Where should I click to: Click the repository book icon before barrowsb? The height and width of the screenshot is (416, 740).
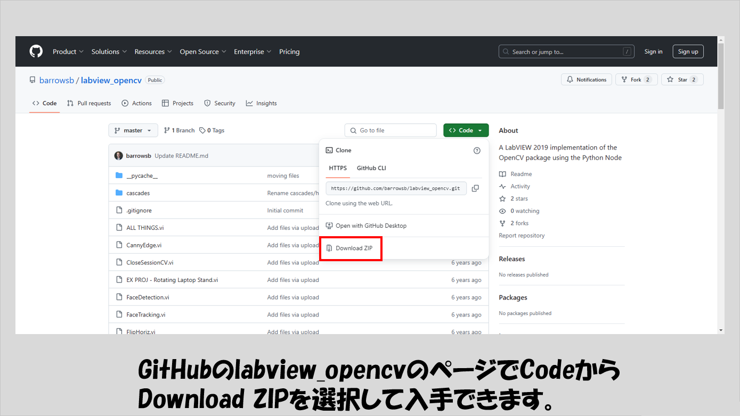click(x=32, y=80)
